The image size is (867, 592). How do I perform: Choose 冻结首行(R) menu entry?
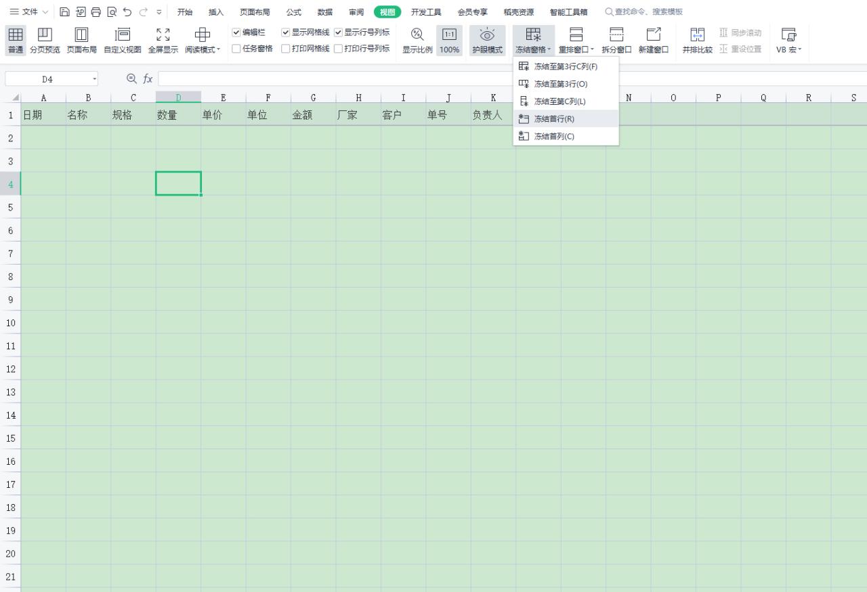pyautogui.click(x=566, y=118)
